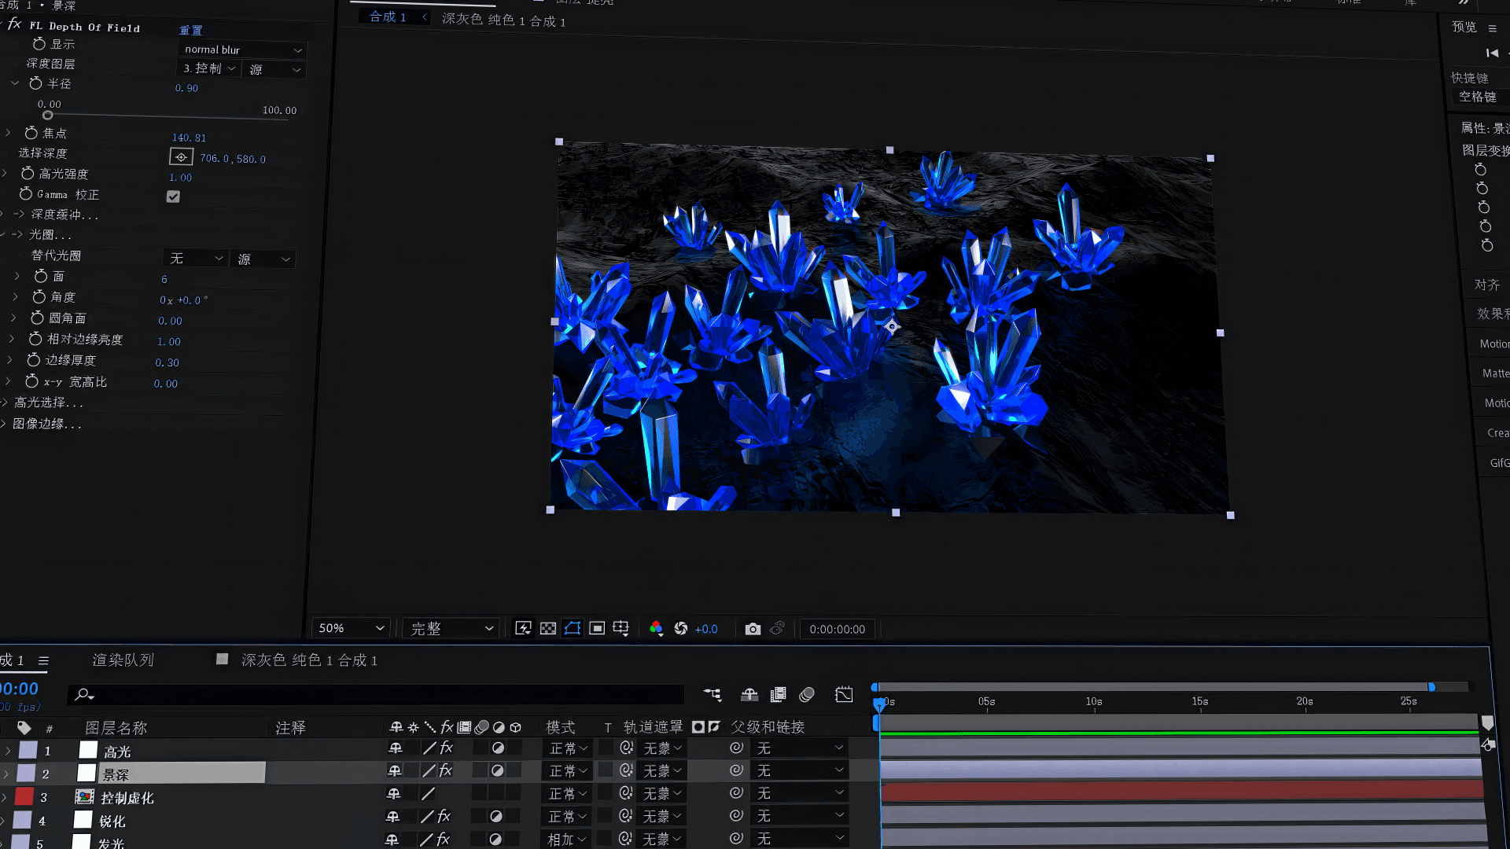Click the Fast Previews lightning icon
This screenshot has width=1510, height=849.
pyautogui.click(x=523, y=629)
